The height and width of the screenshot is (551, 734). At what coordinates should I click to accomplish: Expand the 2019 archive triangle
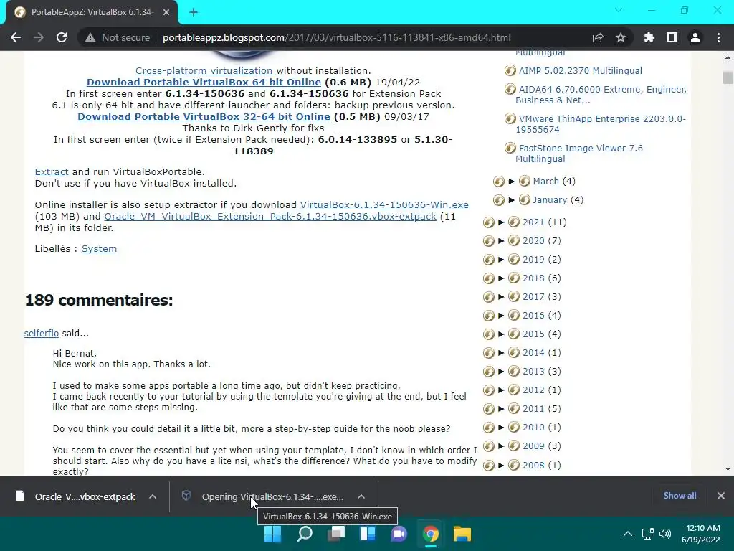coord(501,260)
